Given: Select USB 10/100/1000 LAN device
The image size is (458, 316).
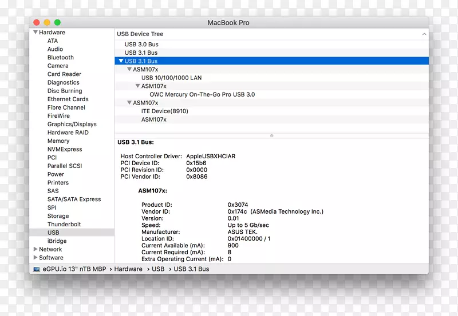Looking at the screenshot, I should (171, 78).
